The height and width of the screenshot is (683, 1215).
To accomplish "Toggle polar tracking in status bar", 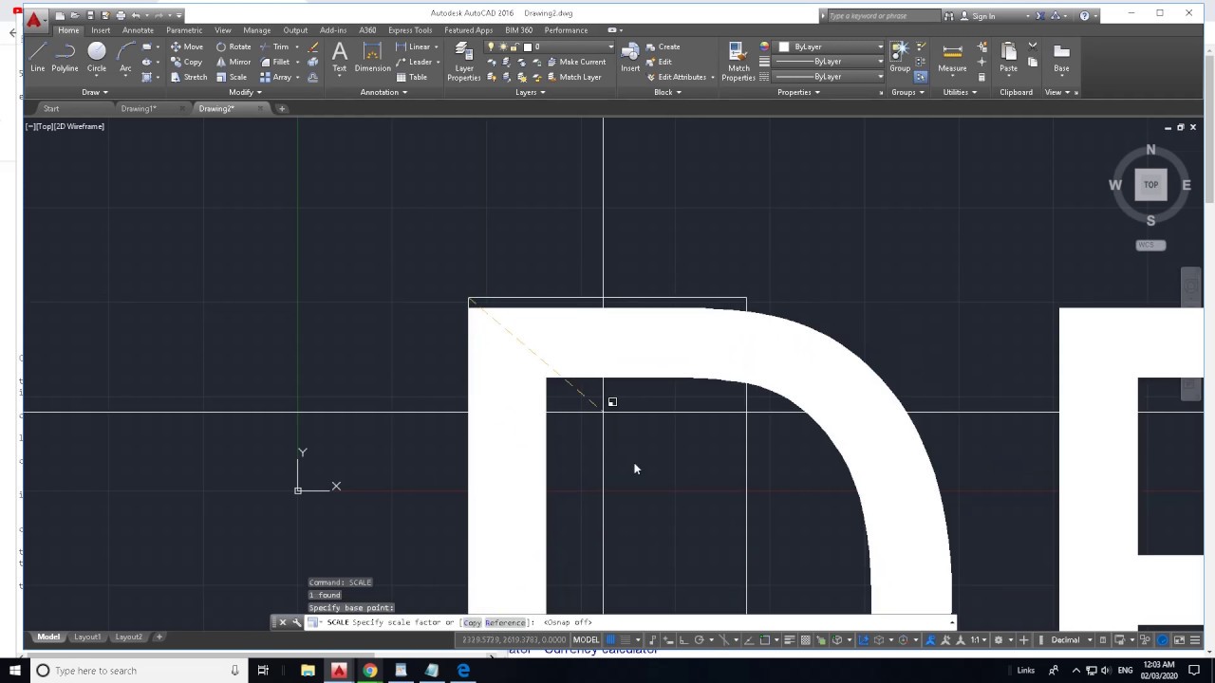I will tap(699, 640).
